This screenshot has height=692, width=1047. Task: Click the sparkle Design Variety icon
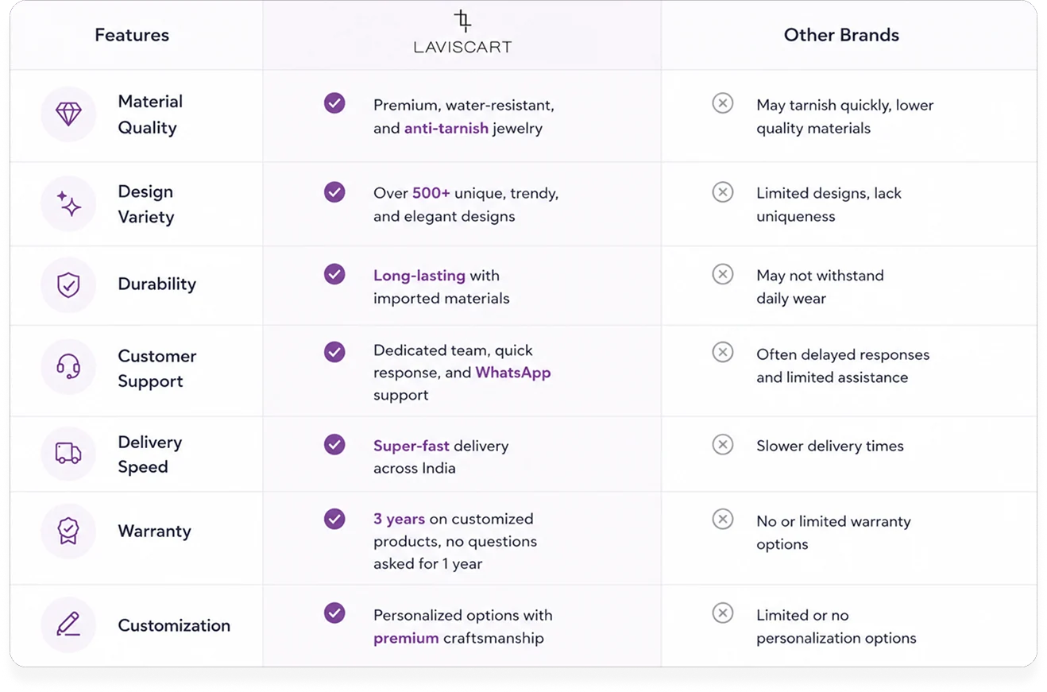click(x=68, y=204)
